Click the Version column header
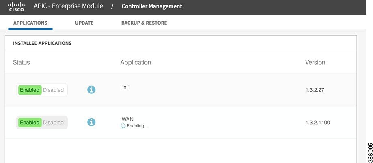373x163 pixels. 315,62
